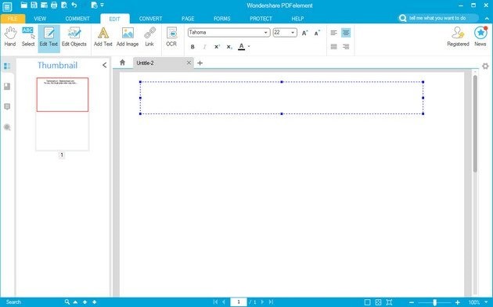Open the Comments sidebar panel
Image resolution: width=493 pixels, height=307 pixels.
click(7, 107)
